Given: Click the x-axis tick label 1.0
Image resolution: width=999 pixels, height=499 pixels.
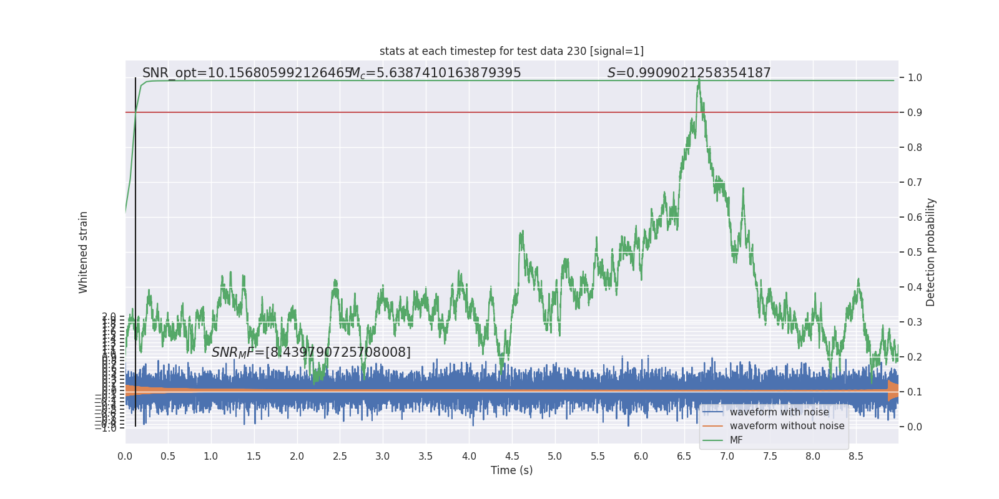Looking at the screenshot, I should pos(211,457).
